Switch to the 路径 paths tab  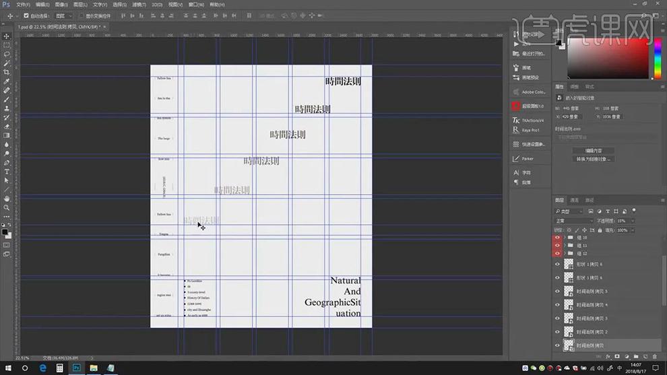point(589,200)
